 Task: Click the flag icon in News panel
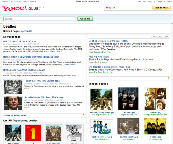click(83, 115)
